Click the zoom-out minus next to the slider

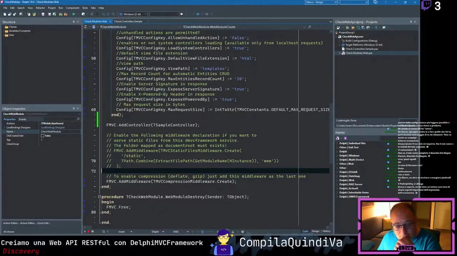click(x=192, y=231)
